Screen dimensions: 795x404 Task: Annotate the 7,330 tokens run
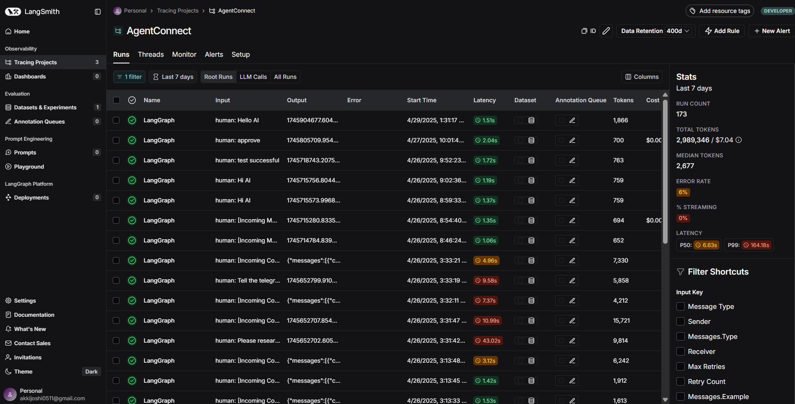coord(572,260)
